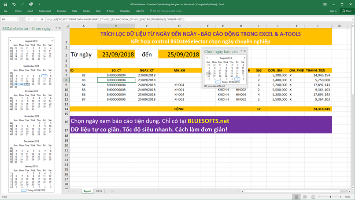
Task: Click the zoom slider handle
Action: pos(330,197)
